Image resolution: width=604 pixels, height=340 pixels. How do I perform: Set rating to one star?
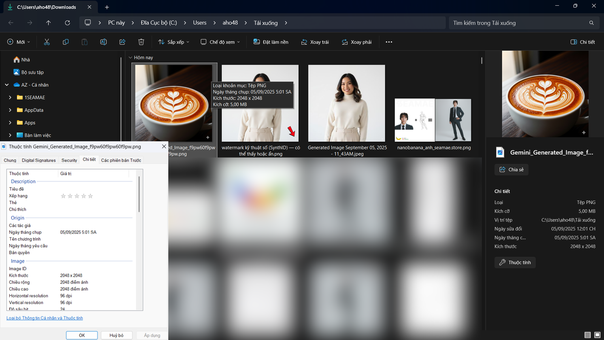(x=63, y=196)
